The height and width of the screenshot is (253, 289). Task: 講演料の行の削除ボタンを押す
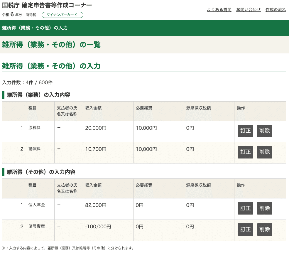(x=264, y=152)
